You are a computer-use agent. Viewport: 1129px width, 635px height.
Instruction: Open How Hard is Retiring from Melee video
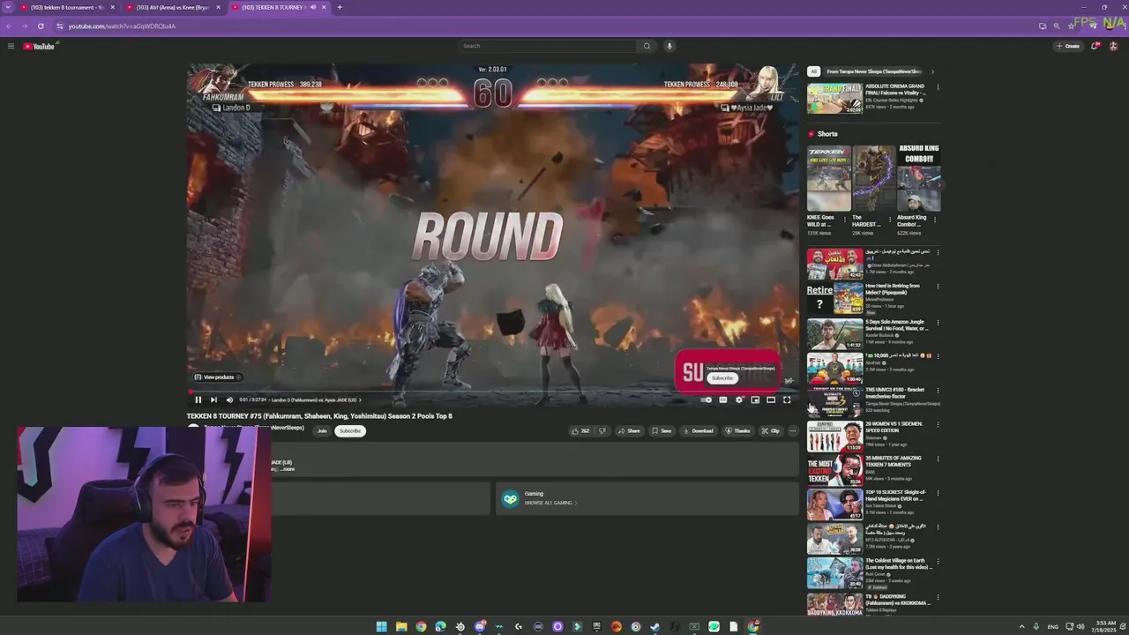[x=834, y=298]
